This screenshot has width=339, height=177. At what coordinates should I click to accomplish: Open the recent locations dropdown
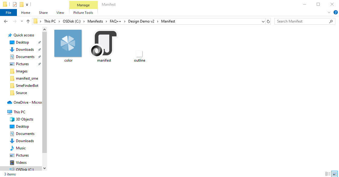(22, 21)
